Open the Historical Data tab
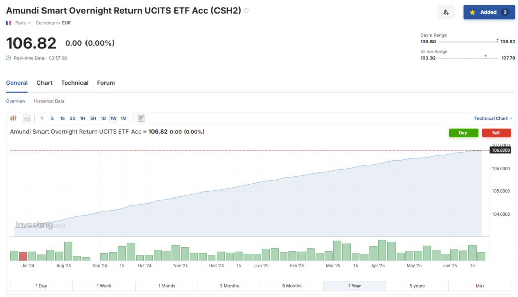Image resolution: width=518 pixels, height=297 pixels. click(49, 101)
